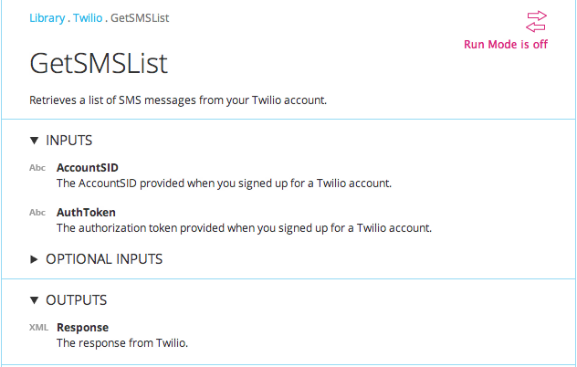
Task: Expand the OPTIONAL INPUTS triangle
Action: coord(34,259)
